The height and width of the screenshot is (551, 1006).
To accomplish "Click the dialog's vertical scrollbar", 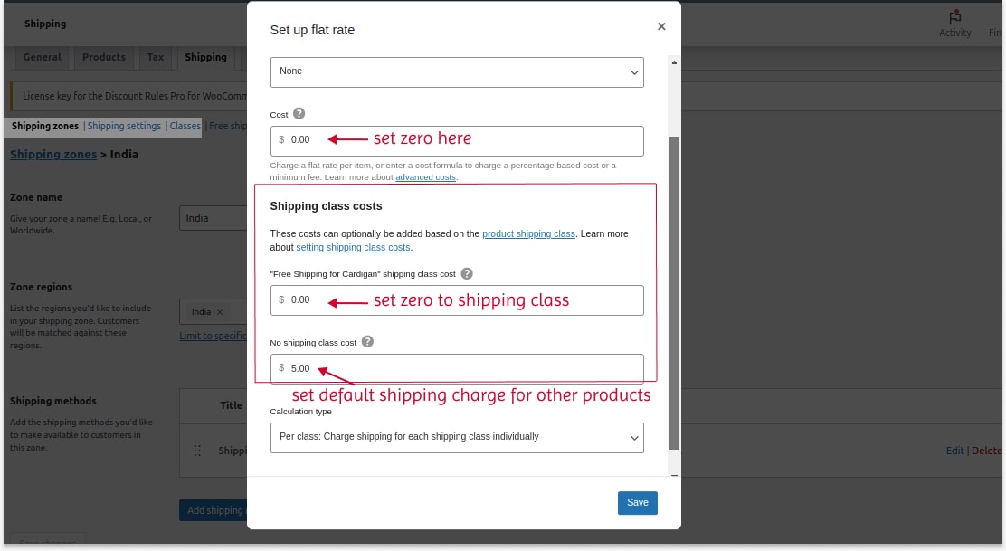I will click(672, 271).
